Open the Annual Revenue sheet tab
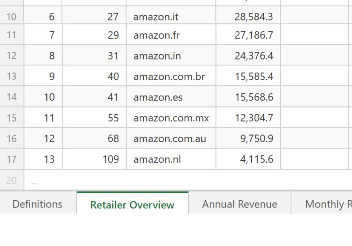 [239, 204]
